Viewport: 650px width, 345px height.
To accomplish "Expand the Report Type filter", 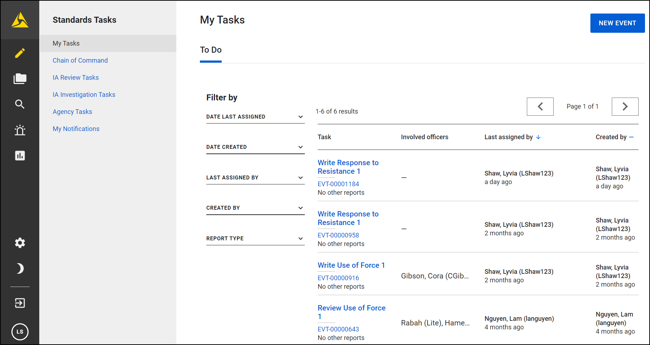I will tap(255, 239).
